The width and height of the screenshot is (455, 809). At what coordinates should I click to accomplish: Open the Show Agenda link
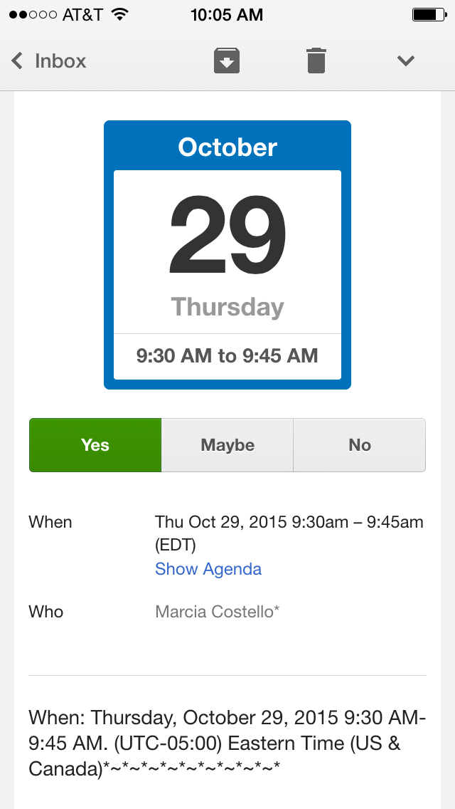[x=208, y=569]
